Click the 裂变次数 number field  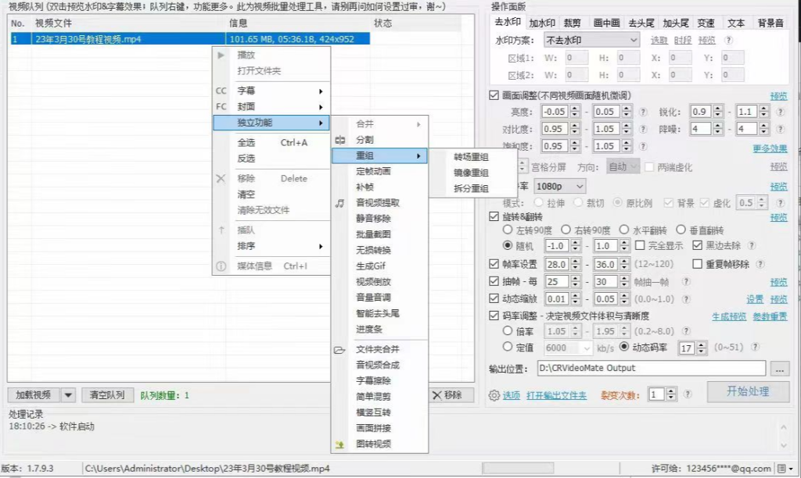[x=656, y=394]
